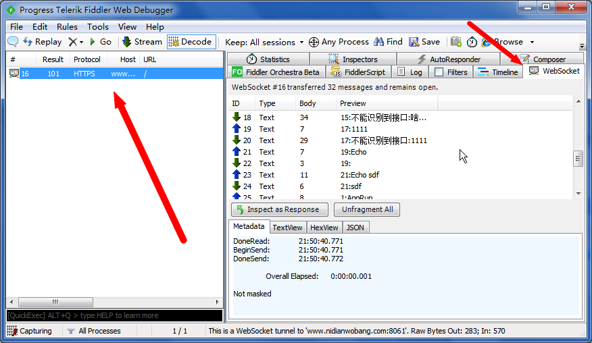Expand the toolbar overflow arrow
Screen dimensions: 592x343
[582, 46]
